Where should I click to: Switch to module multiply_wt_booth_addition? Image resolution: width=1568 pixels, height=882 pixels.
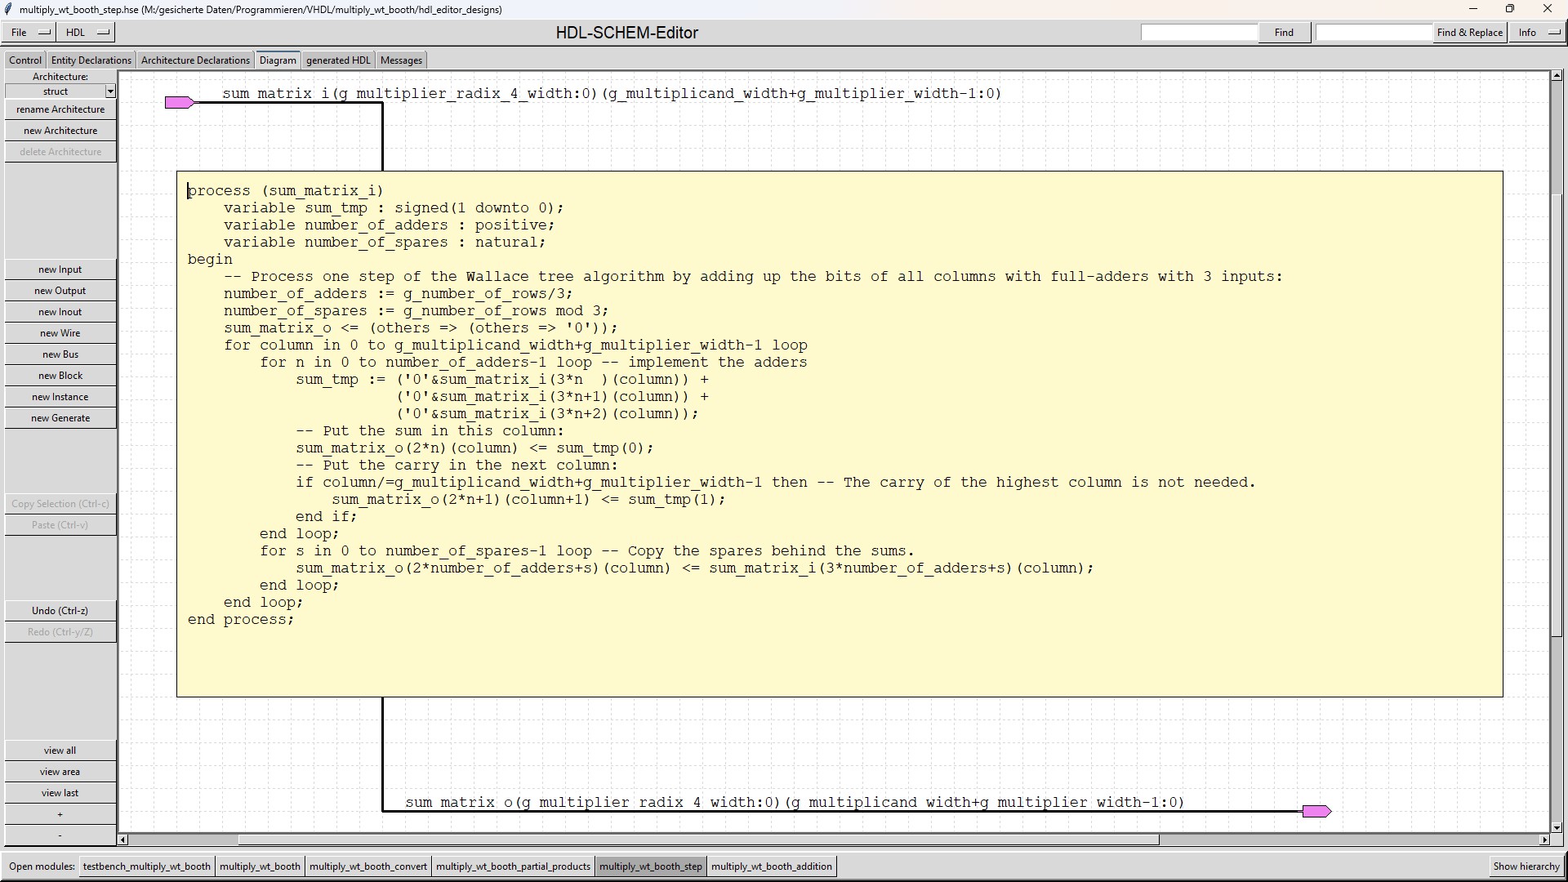pos(771,866)
